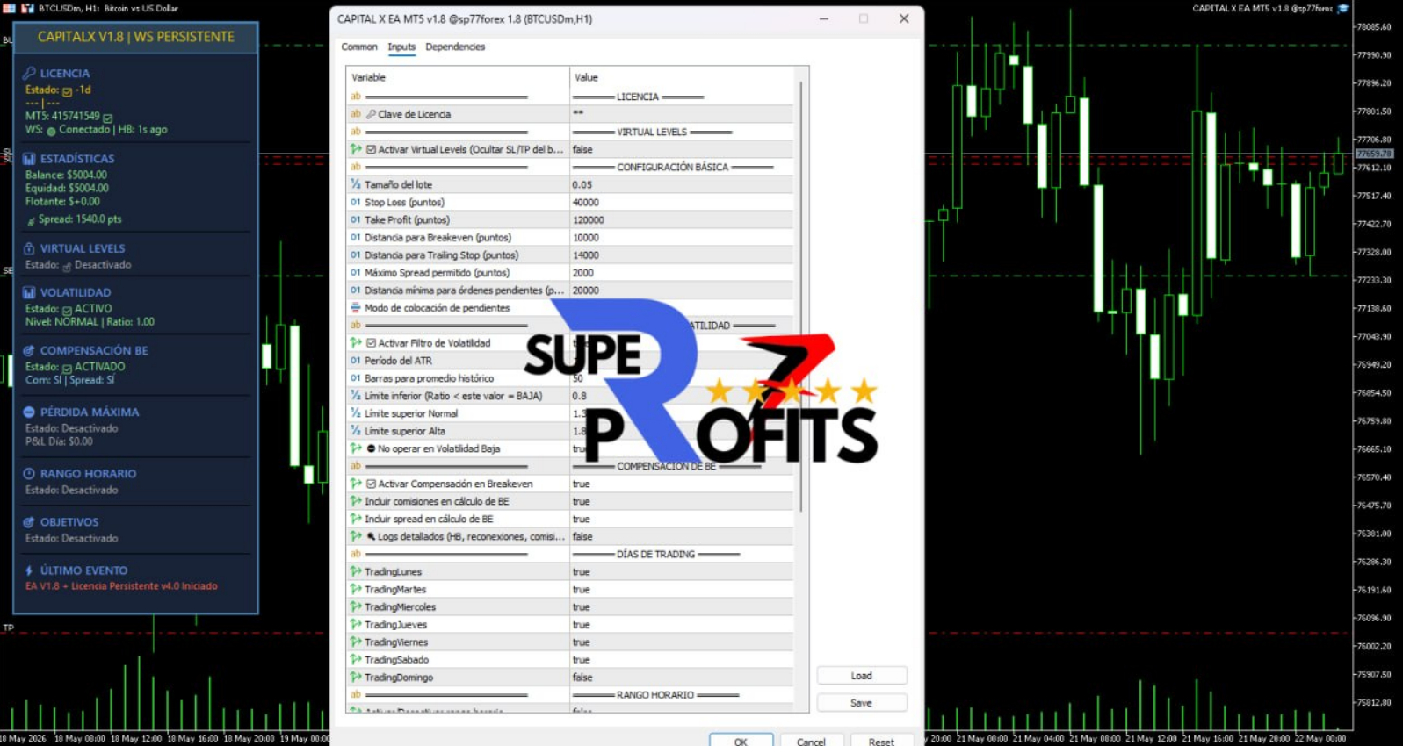Click the clock icon beside RANGO HORARIO
Image resolution: width=1403 pixels, height=746 pixels.
[x=29, y=473]
